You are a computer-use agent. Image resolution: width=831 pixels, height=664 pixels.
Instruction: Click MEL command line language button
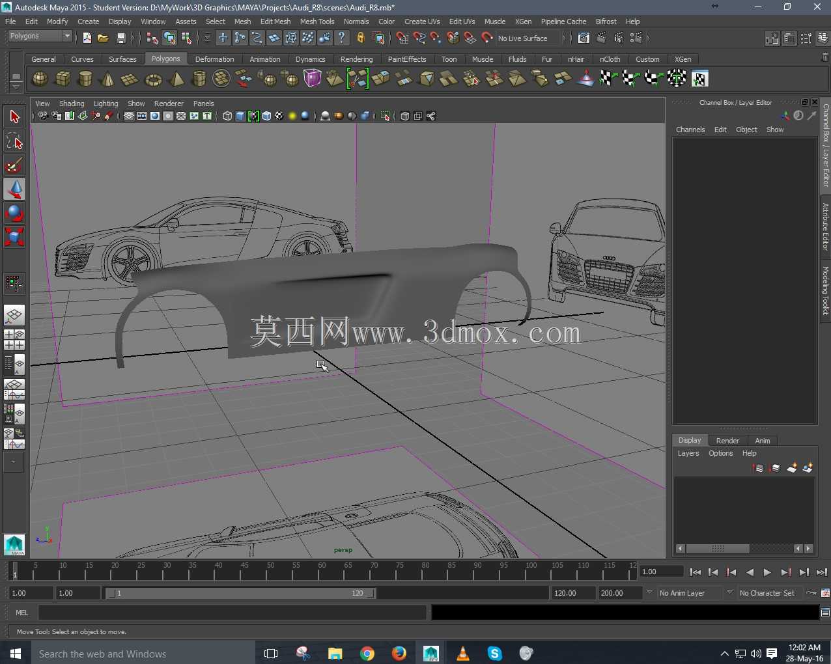pos(22,613)
